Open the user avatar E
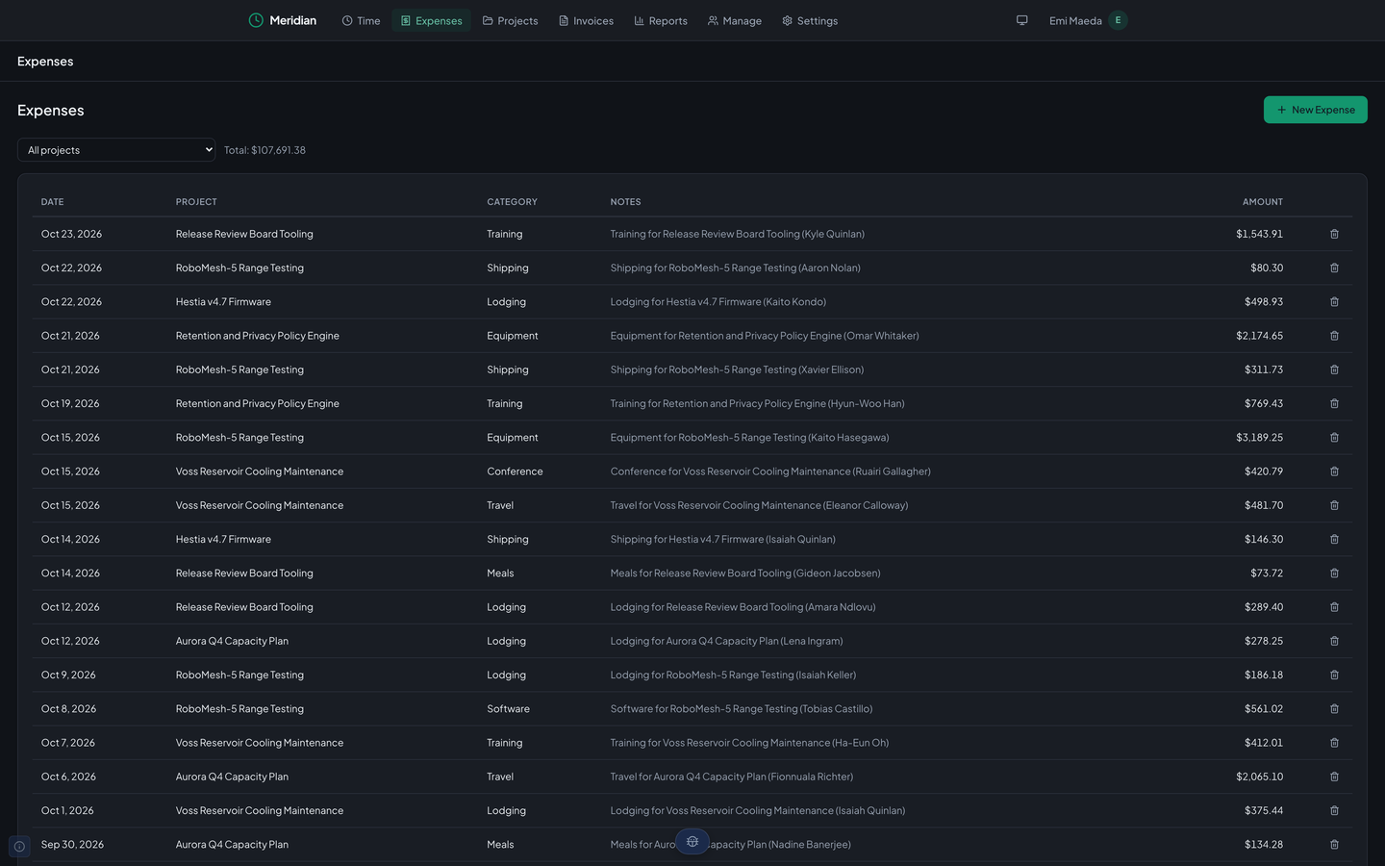The height and width of the screenshot is (866, 1385). (x=1118, y=20)
